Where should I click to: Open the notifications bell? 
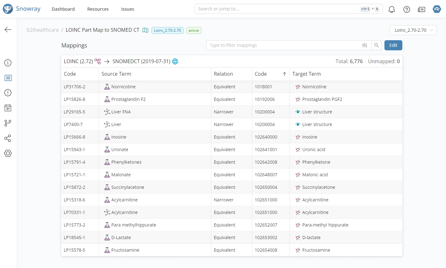pos(391,9)
